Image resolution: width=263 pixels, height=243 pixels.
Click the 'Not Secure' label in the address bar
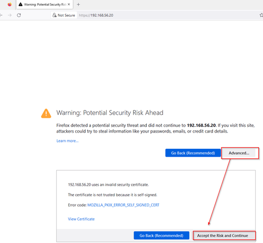(x=66, y=15)
